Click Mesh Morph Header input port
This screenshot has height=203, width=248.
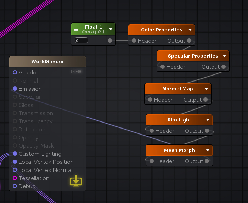pyautogui.click(x=152, y=161)
